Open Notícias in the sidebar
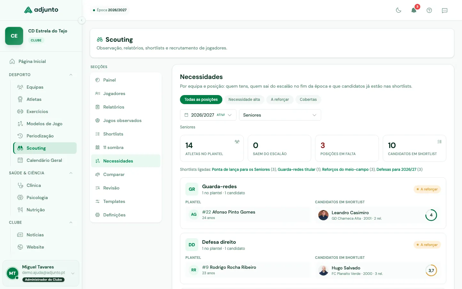The height and width of the screenshot is (289, 462). (45, 235)
